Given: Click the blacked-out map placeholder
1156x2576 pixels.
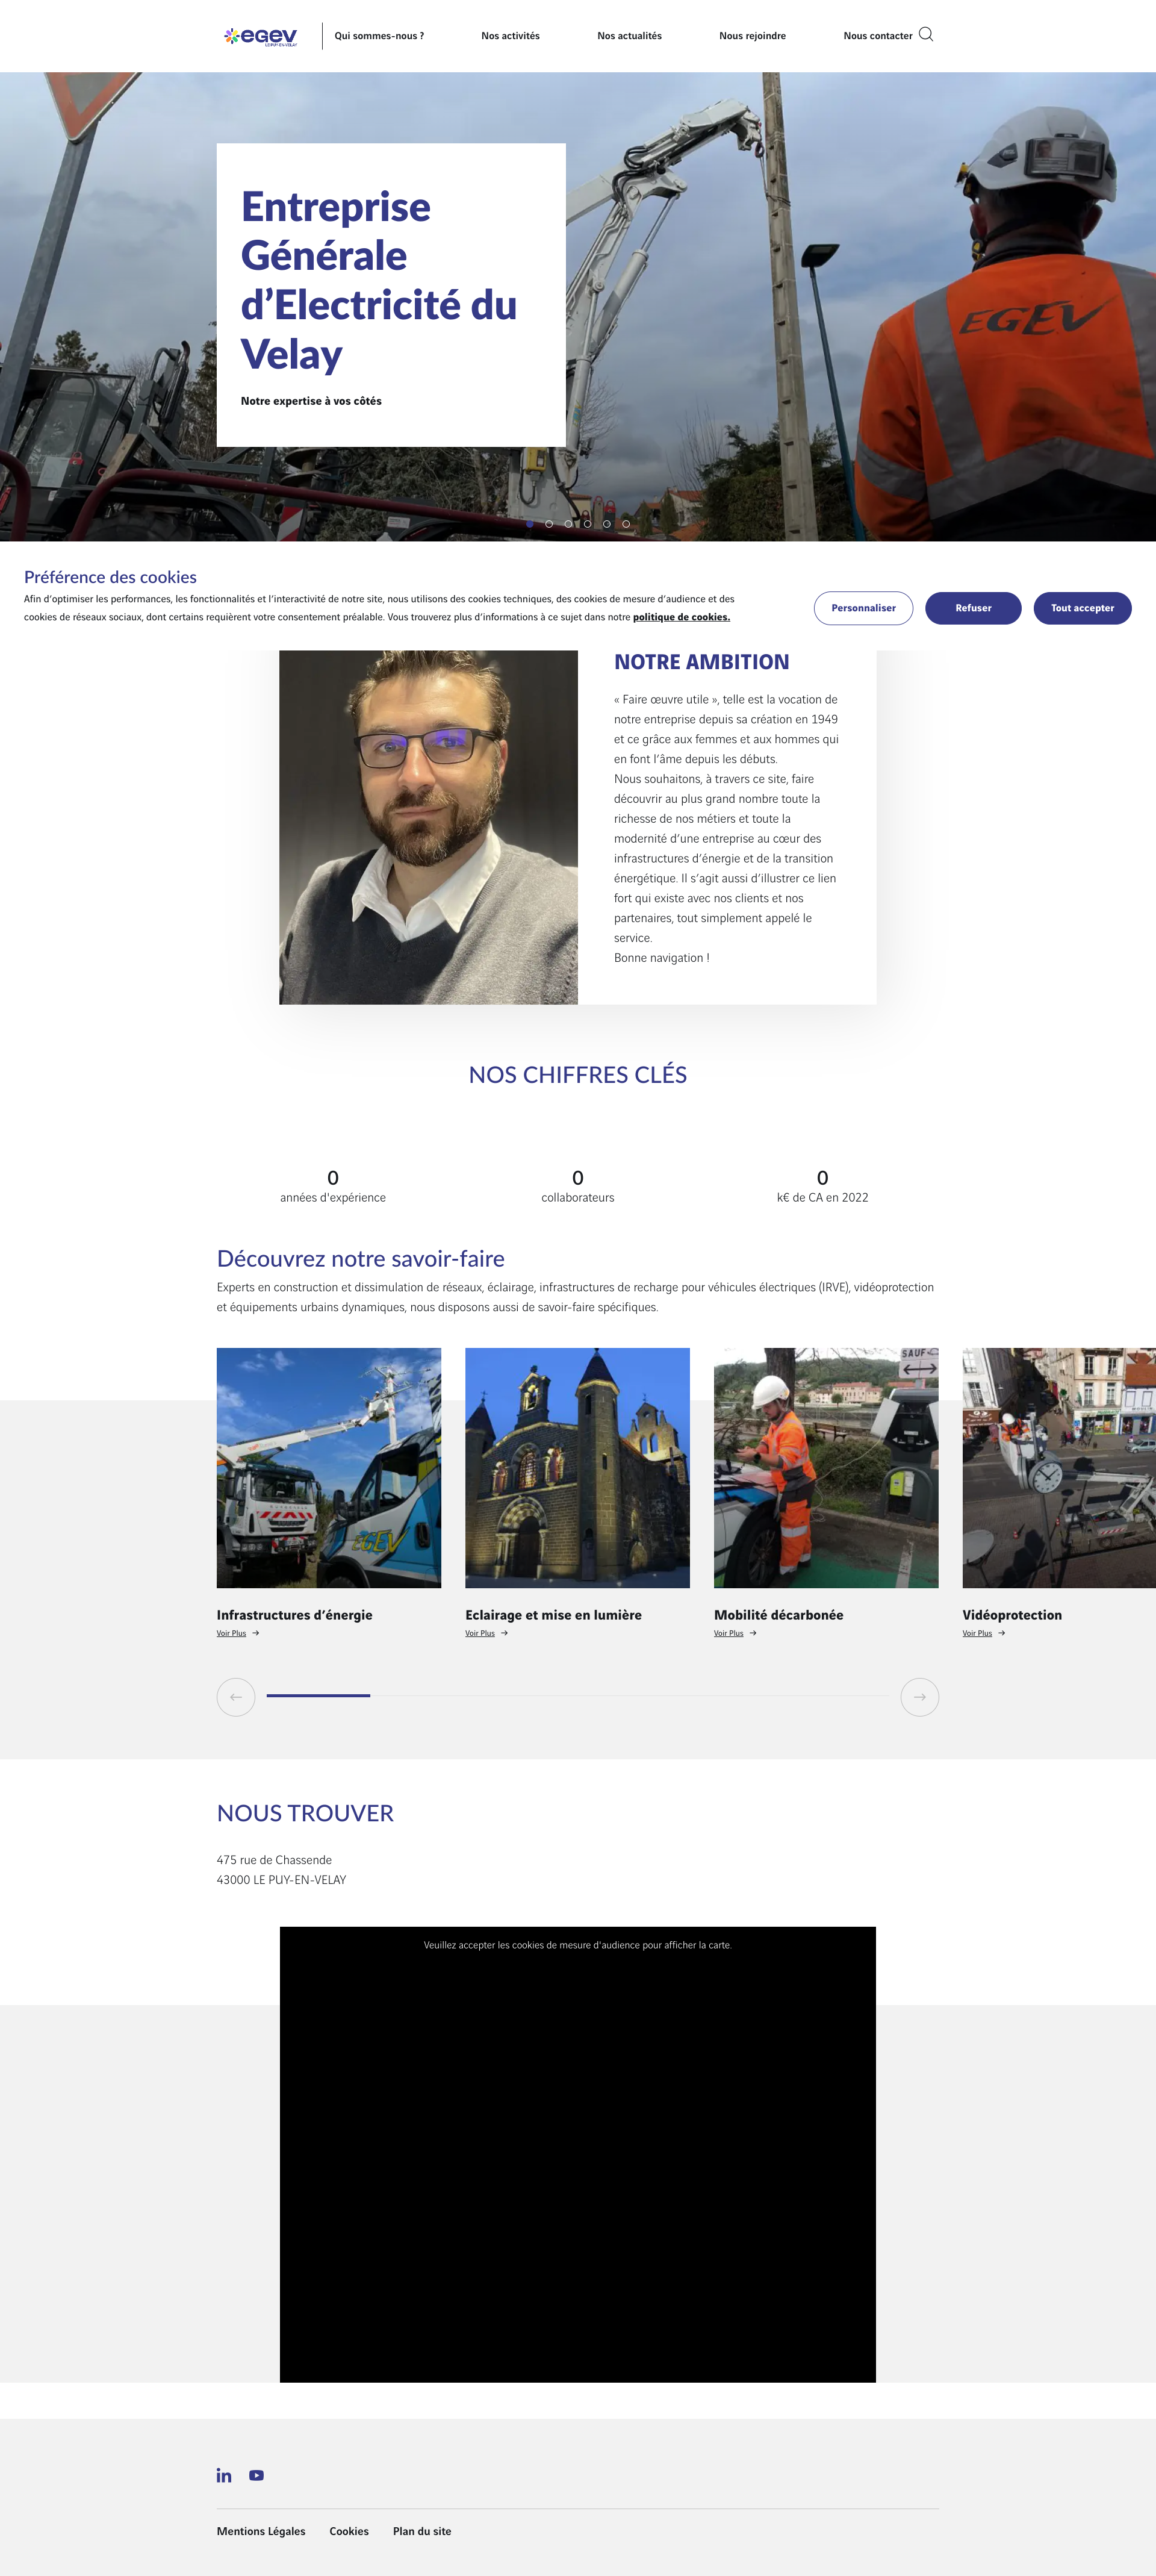Looking at the screenshot, I should (x=578, y=2154).
